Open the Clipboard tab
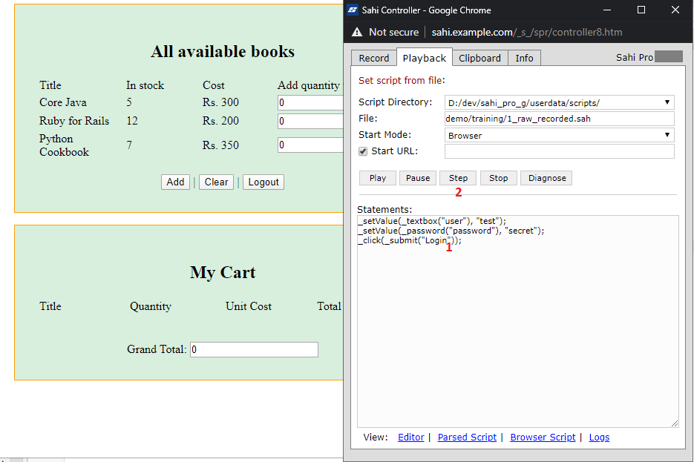Image resolution: width=694 pixels, height=462 pixels. 479,58
